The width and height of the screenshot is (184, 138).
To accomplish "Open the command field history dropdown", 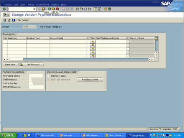I will (x=34, y=9).
